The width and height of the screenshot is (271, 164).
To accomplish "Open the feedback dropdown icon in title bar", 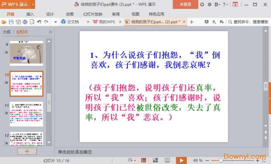I will [217, 5].
